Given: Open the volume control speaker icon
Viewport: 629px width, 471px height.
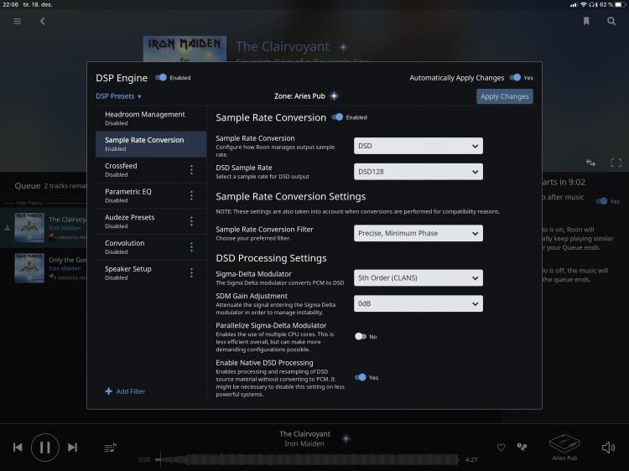Looking at the screenshot, I should click(608, 448).
